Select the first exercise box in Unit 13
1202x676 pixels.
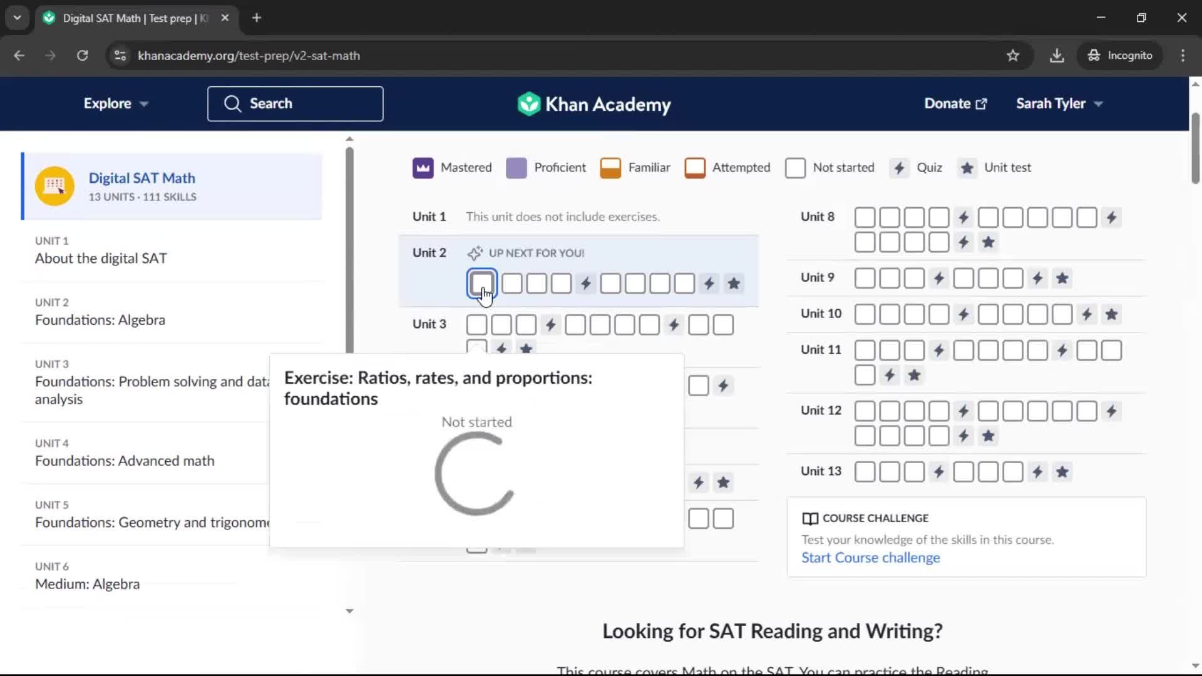pos(865,472)
